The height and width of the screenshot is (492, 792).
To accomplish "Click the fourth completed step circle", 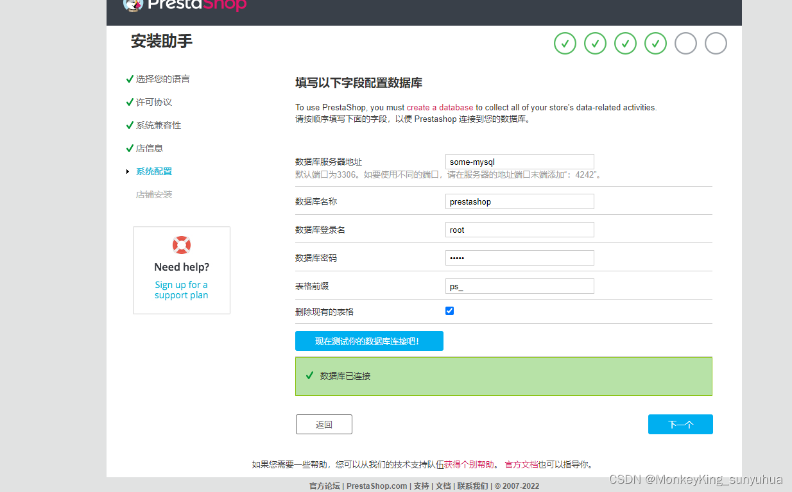I will click(655, 44).
